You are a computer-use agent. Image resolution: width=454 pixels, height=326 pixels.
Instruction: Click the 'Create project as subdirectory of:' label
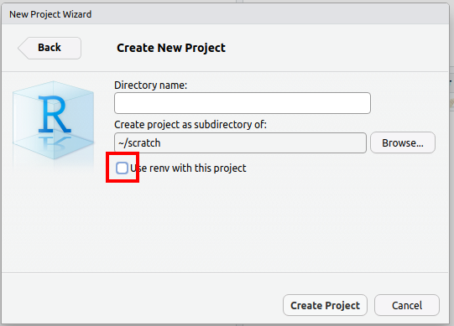[190, 124]
